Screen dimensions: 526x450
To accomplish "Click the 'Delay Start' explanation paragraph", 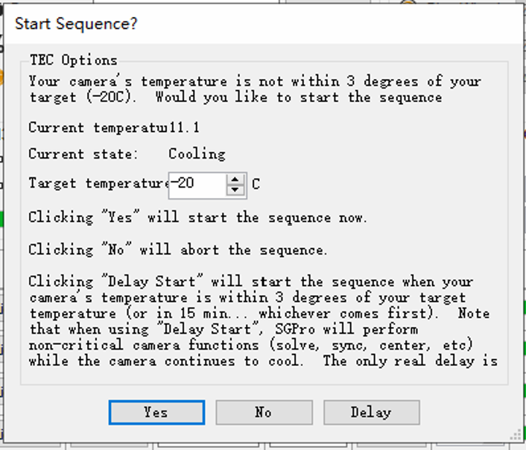I will point(263,321).
